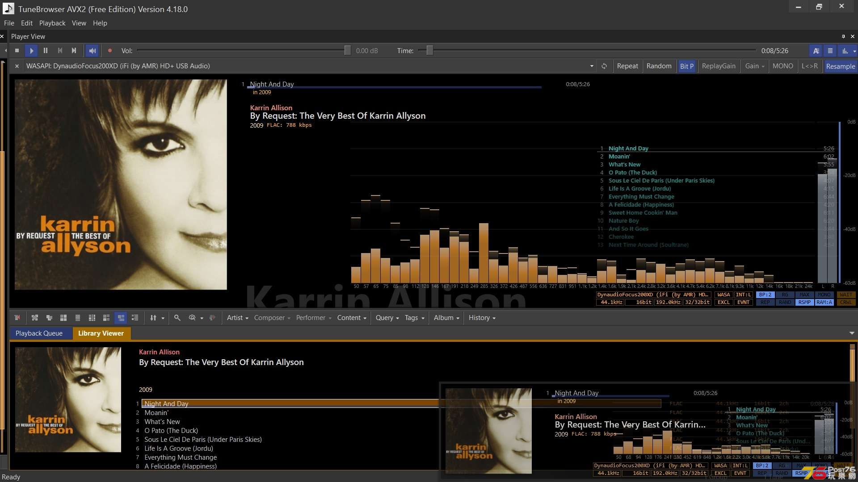Screen dimensions: 858x482
Task: Toggle Bit P mode
Action: [x=687, y=66]
